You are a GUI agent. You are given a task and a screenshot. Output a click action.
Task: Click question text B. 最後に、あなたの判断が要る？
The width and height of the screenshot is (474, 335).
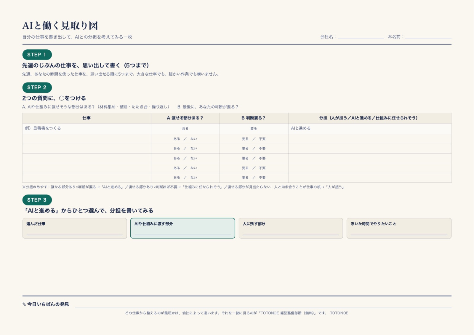[x=208, y=107]
